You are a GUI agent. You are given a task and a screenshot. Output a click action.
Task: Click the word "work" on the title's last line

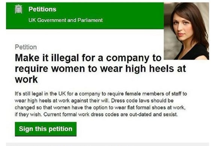(26, 79)
